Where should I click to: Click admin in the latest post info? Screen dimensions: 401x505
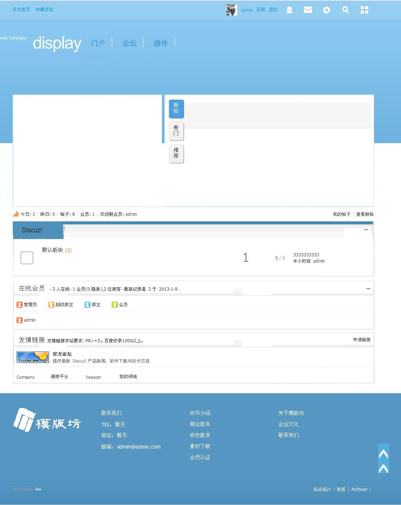(319, 261)
